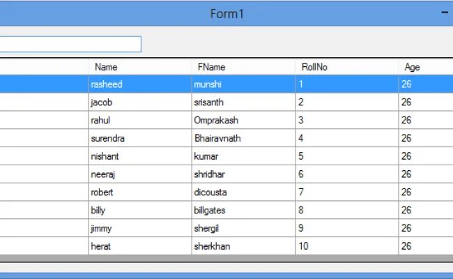
Task: Click the FName column header
Action: tap(243, 67)
